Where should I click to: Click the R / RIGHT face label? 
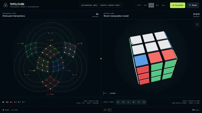click(x=50, y=94)
